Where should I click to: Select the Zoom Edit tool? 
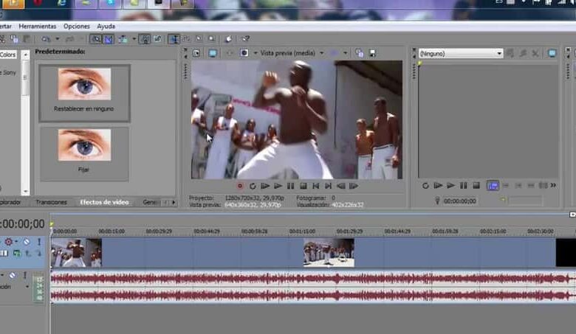212,38
